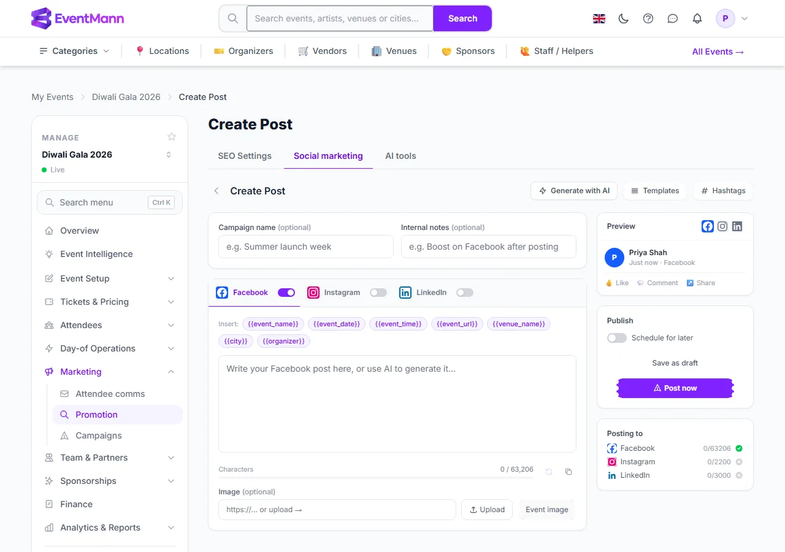Open the language flag selector
The height and width of the screenshot is (552, 785).
[599, 18]
